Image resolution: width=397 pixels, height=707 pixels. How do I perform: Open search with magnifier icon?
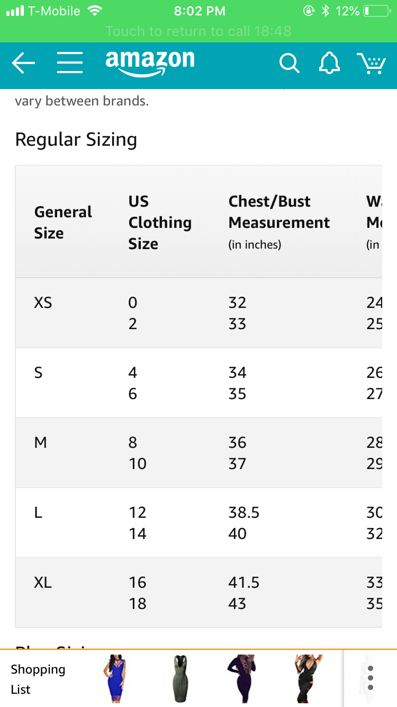point(289,64)
